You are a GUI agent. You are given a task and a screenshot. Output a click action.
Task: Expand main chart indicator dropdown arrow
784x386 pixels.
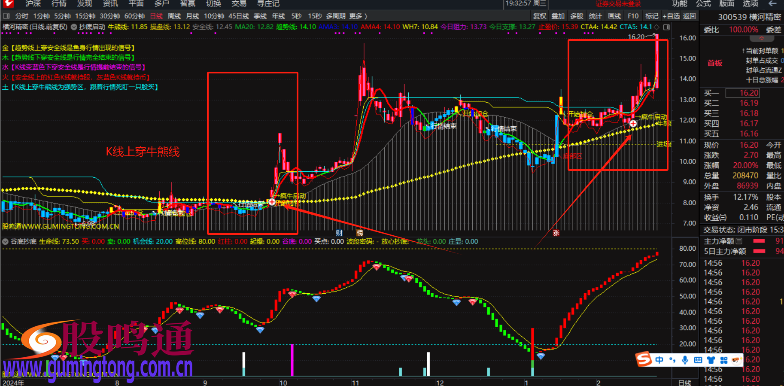tap(74, 27)
